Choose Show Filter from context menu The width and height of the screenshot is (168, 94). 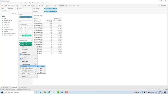point(28,50)
